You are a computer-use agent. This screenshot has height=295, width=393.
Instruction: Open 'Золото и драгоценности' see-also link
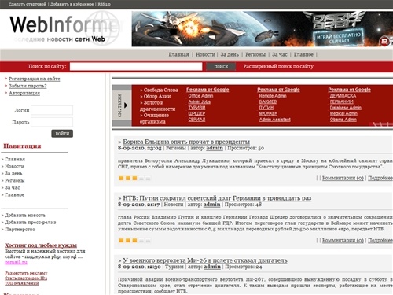point(157,105)
